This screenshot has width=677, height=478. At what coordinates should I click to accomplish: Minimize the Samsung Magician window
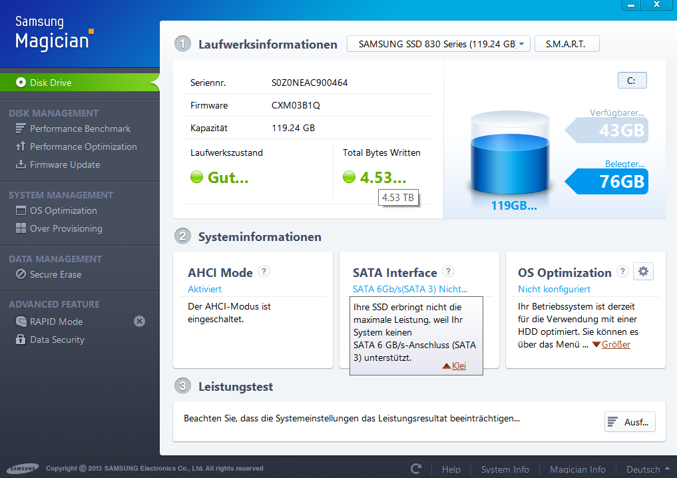click(631, 5)
